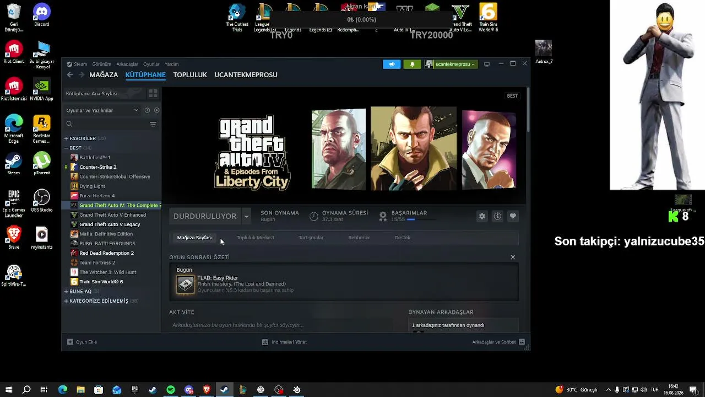Screen dimensions: 705x397
Task: Open downloads manager icon at bottom
Action: pyautogui.click(x=265, y=342)
